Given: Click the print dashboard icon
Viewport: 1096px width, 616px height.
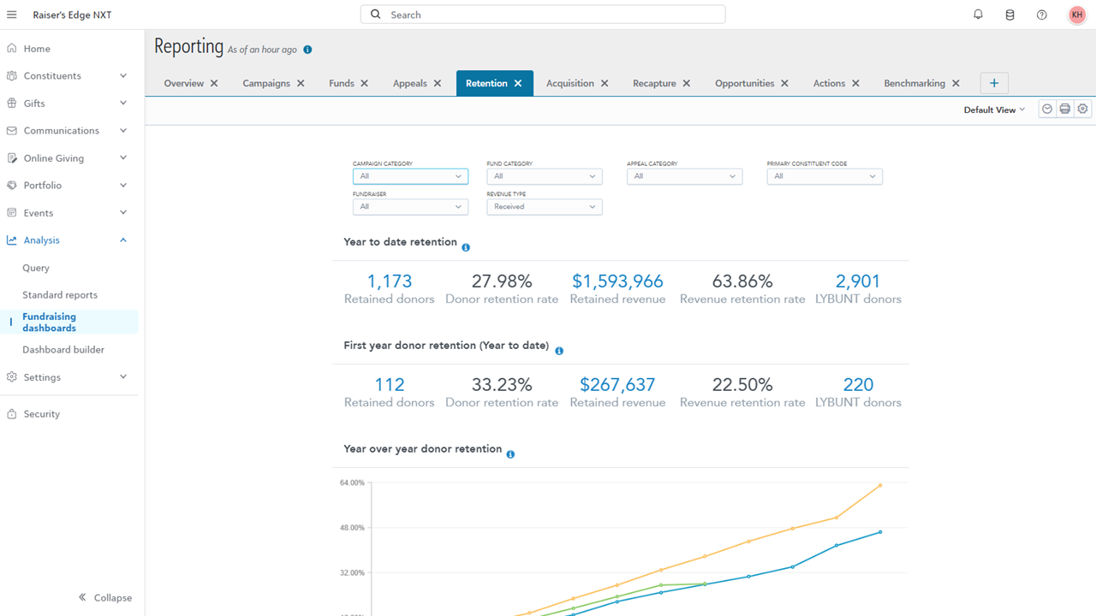Looking at the screenshot, I should point(1064,109).
